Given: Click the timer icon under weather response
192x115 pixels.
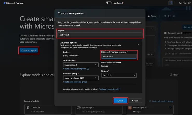Looking at the screenshot, I should pyautogui.click(x=166, y=54).
